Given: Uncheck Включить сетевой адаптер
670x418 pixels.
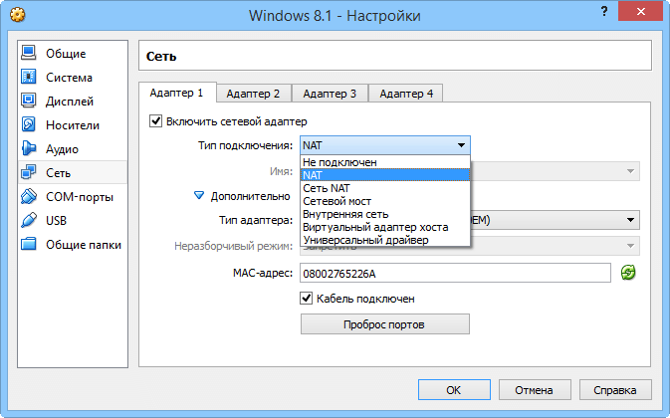Looking at the screenshot, I should pyautogui.click(x=155, y=121).
